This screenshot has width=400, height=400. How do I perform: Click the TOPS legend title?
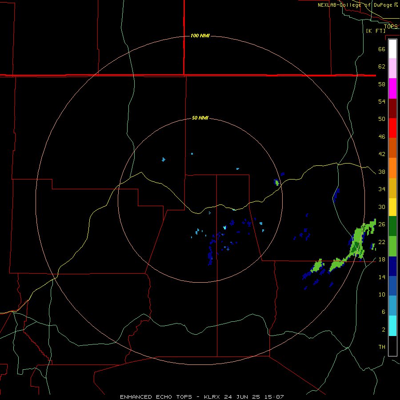click(x=391, y=26)
